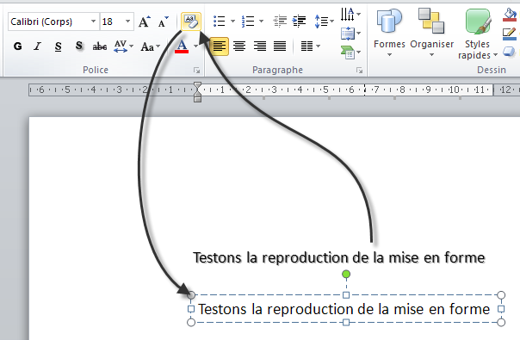Toggle underline with the S button
The width and height of the screenshot is (520, 340).
[59, 46]
